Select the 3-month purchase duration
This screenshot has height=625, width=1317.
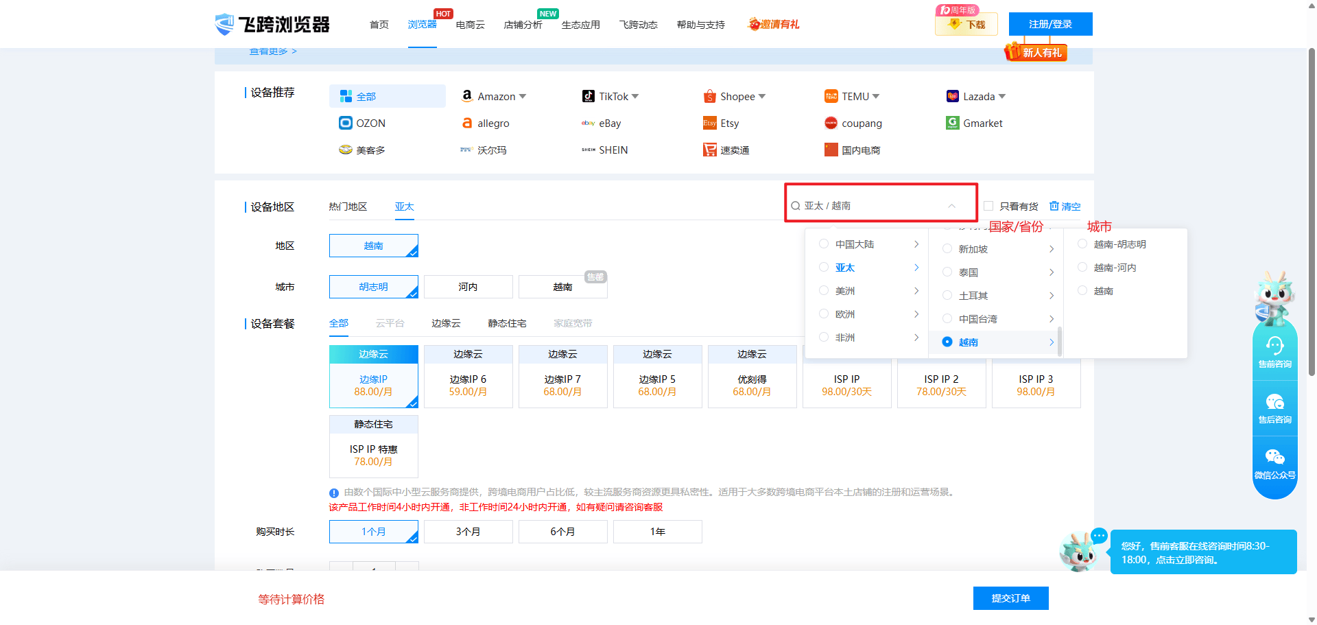468,532
